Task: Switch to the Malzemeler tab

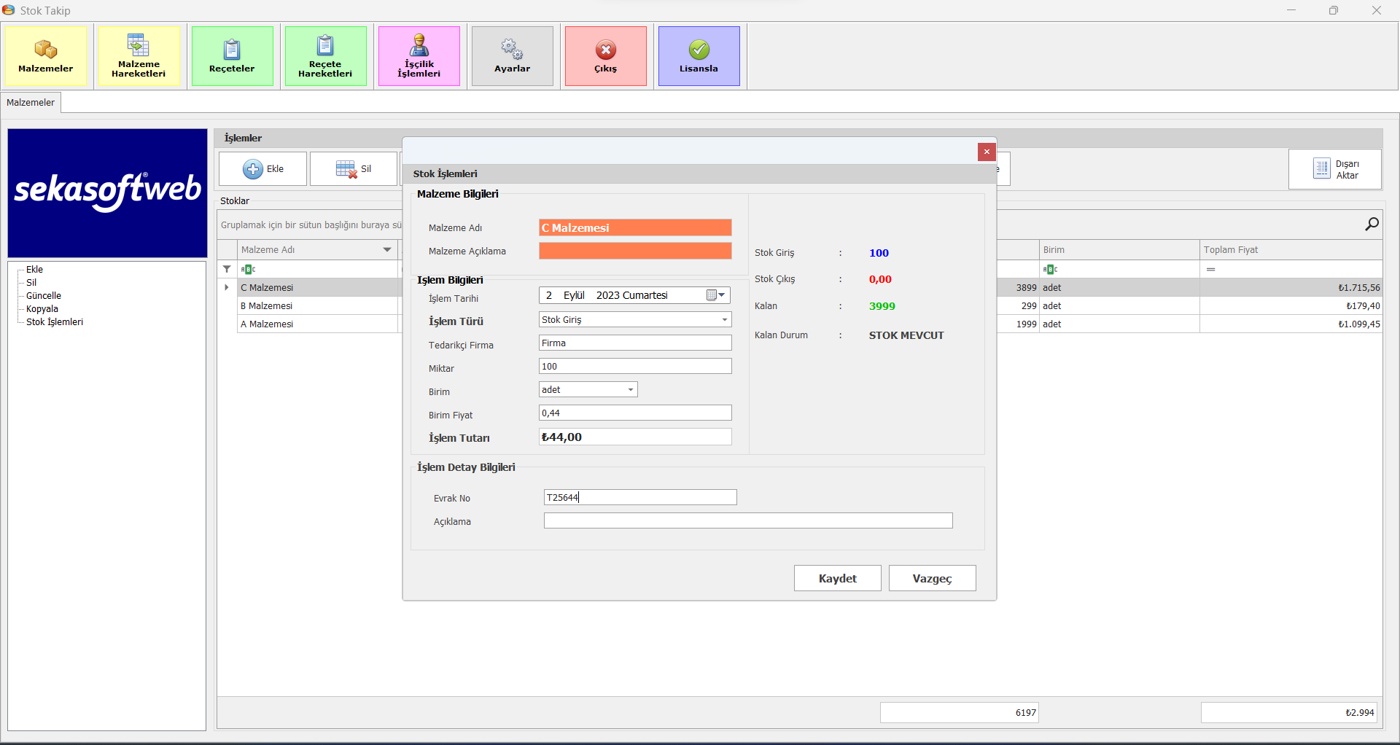Action: pos(31,103)
